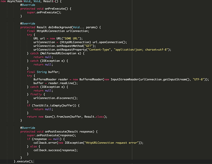Click the callback.success(response) statement
Screen dimensions: 212x164
pyautogui.click(x=55, y=150)
